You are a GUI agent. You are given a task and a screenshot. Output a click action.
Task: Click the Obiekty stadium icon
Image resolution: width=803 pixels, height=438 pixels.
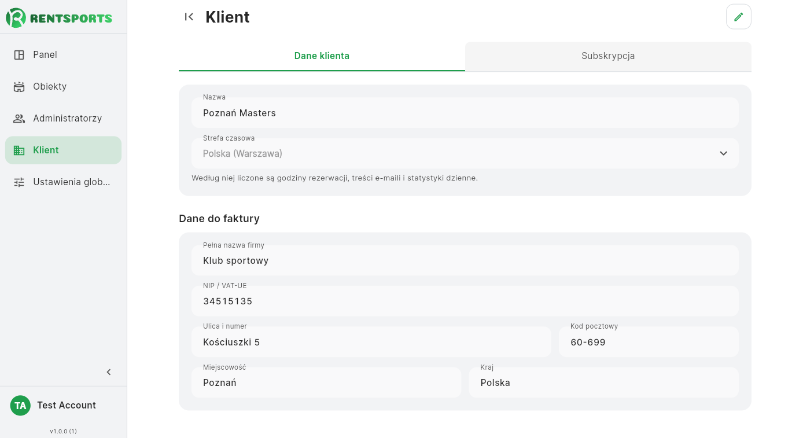pyautogui.click(x=19, y=87)
